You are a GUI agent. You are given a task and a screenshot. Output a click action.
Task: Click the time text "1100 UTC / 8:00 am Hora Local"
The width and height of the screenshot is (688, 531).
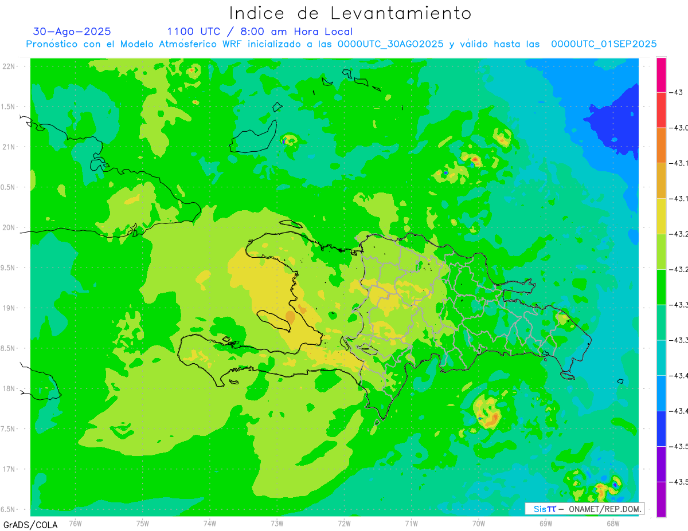[x=260, y=32]
